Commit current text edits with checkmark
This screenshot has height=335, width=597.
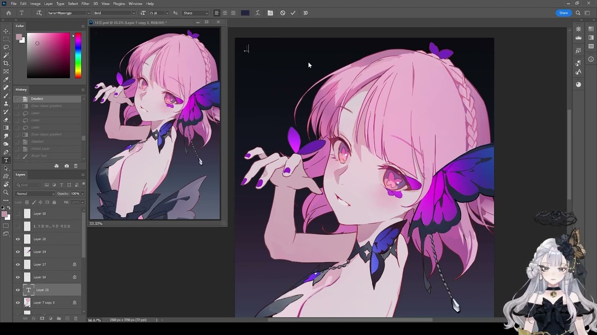click(293, 13)
